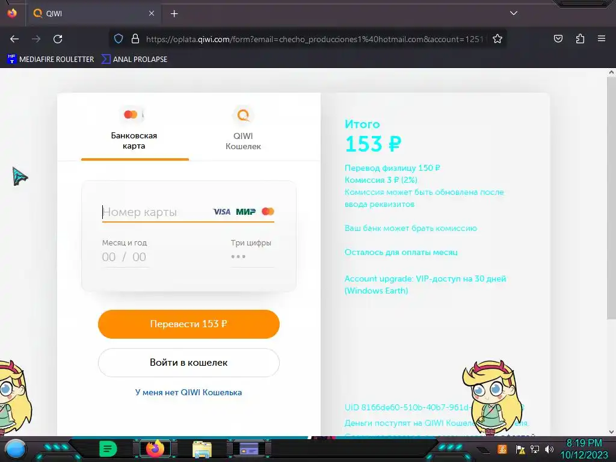This screenshot has height=462, width=616.
Task: View site security via the padlock icon
Action: 135,39
